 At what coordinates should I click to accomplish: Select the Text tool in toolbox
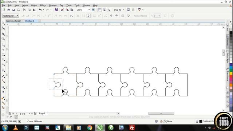(x=3, y=70)
